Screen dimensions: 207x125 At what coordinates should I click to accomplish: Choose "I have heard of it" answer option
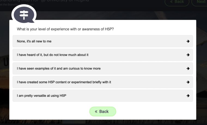coord(53,55)
